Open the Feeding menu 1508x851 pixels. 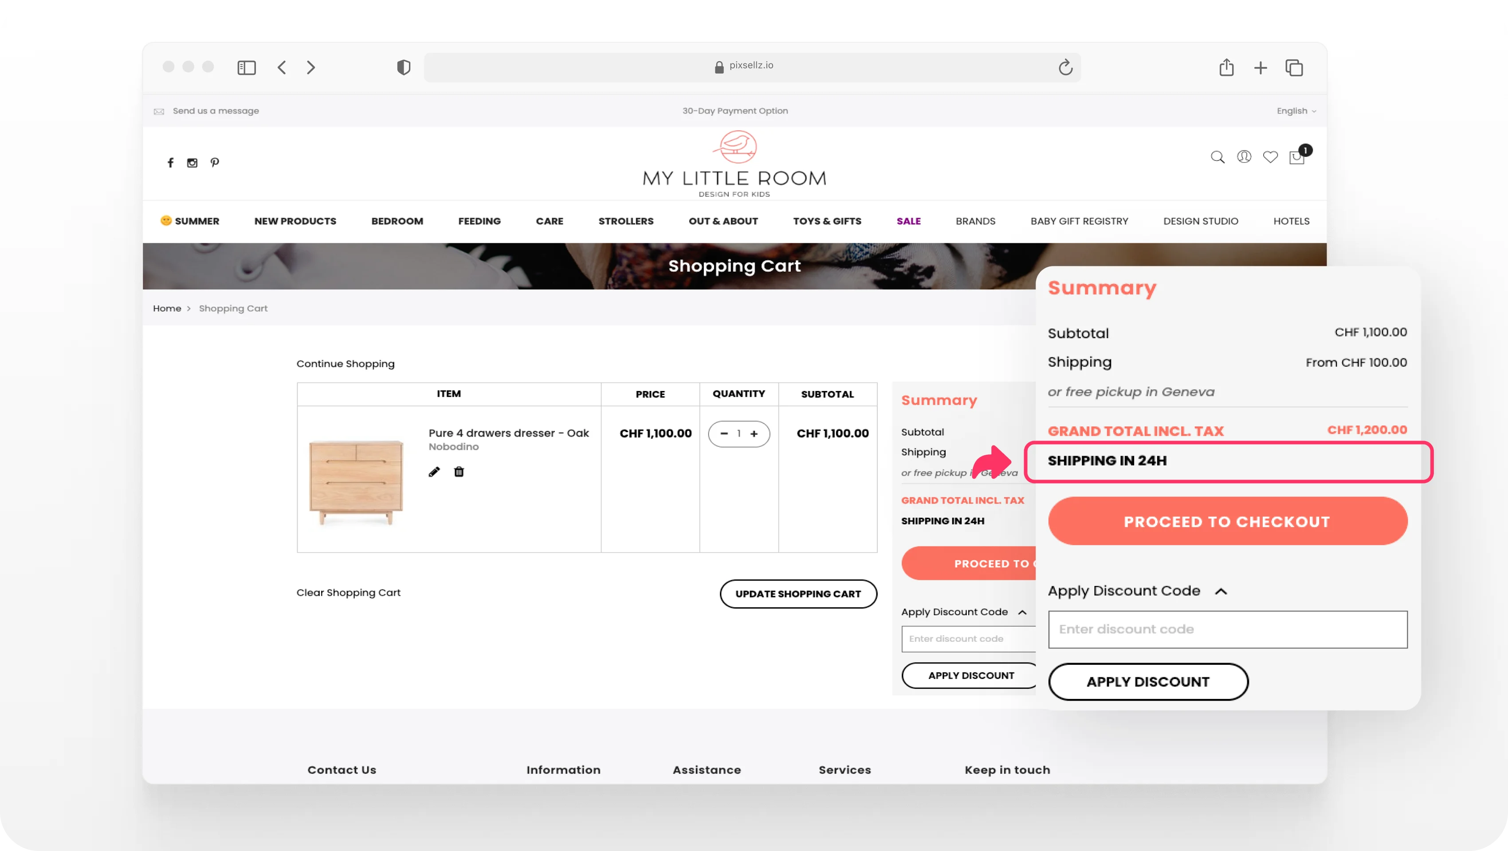[479, 221]
